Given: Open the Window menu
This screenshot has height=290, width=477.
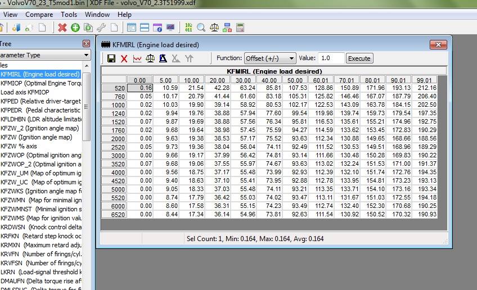Looking at the screenshot, I should point(97,15).
